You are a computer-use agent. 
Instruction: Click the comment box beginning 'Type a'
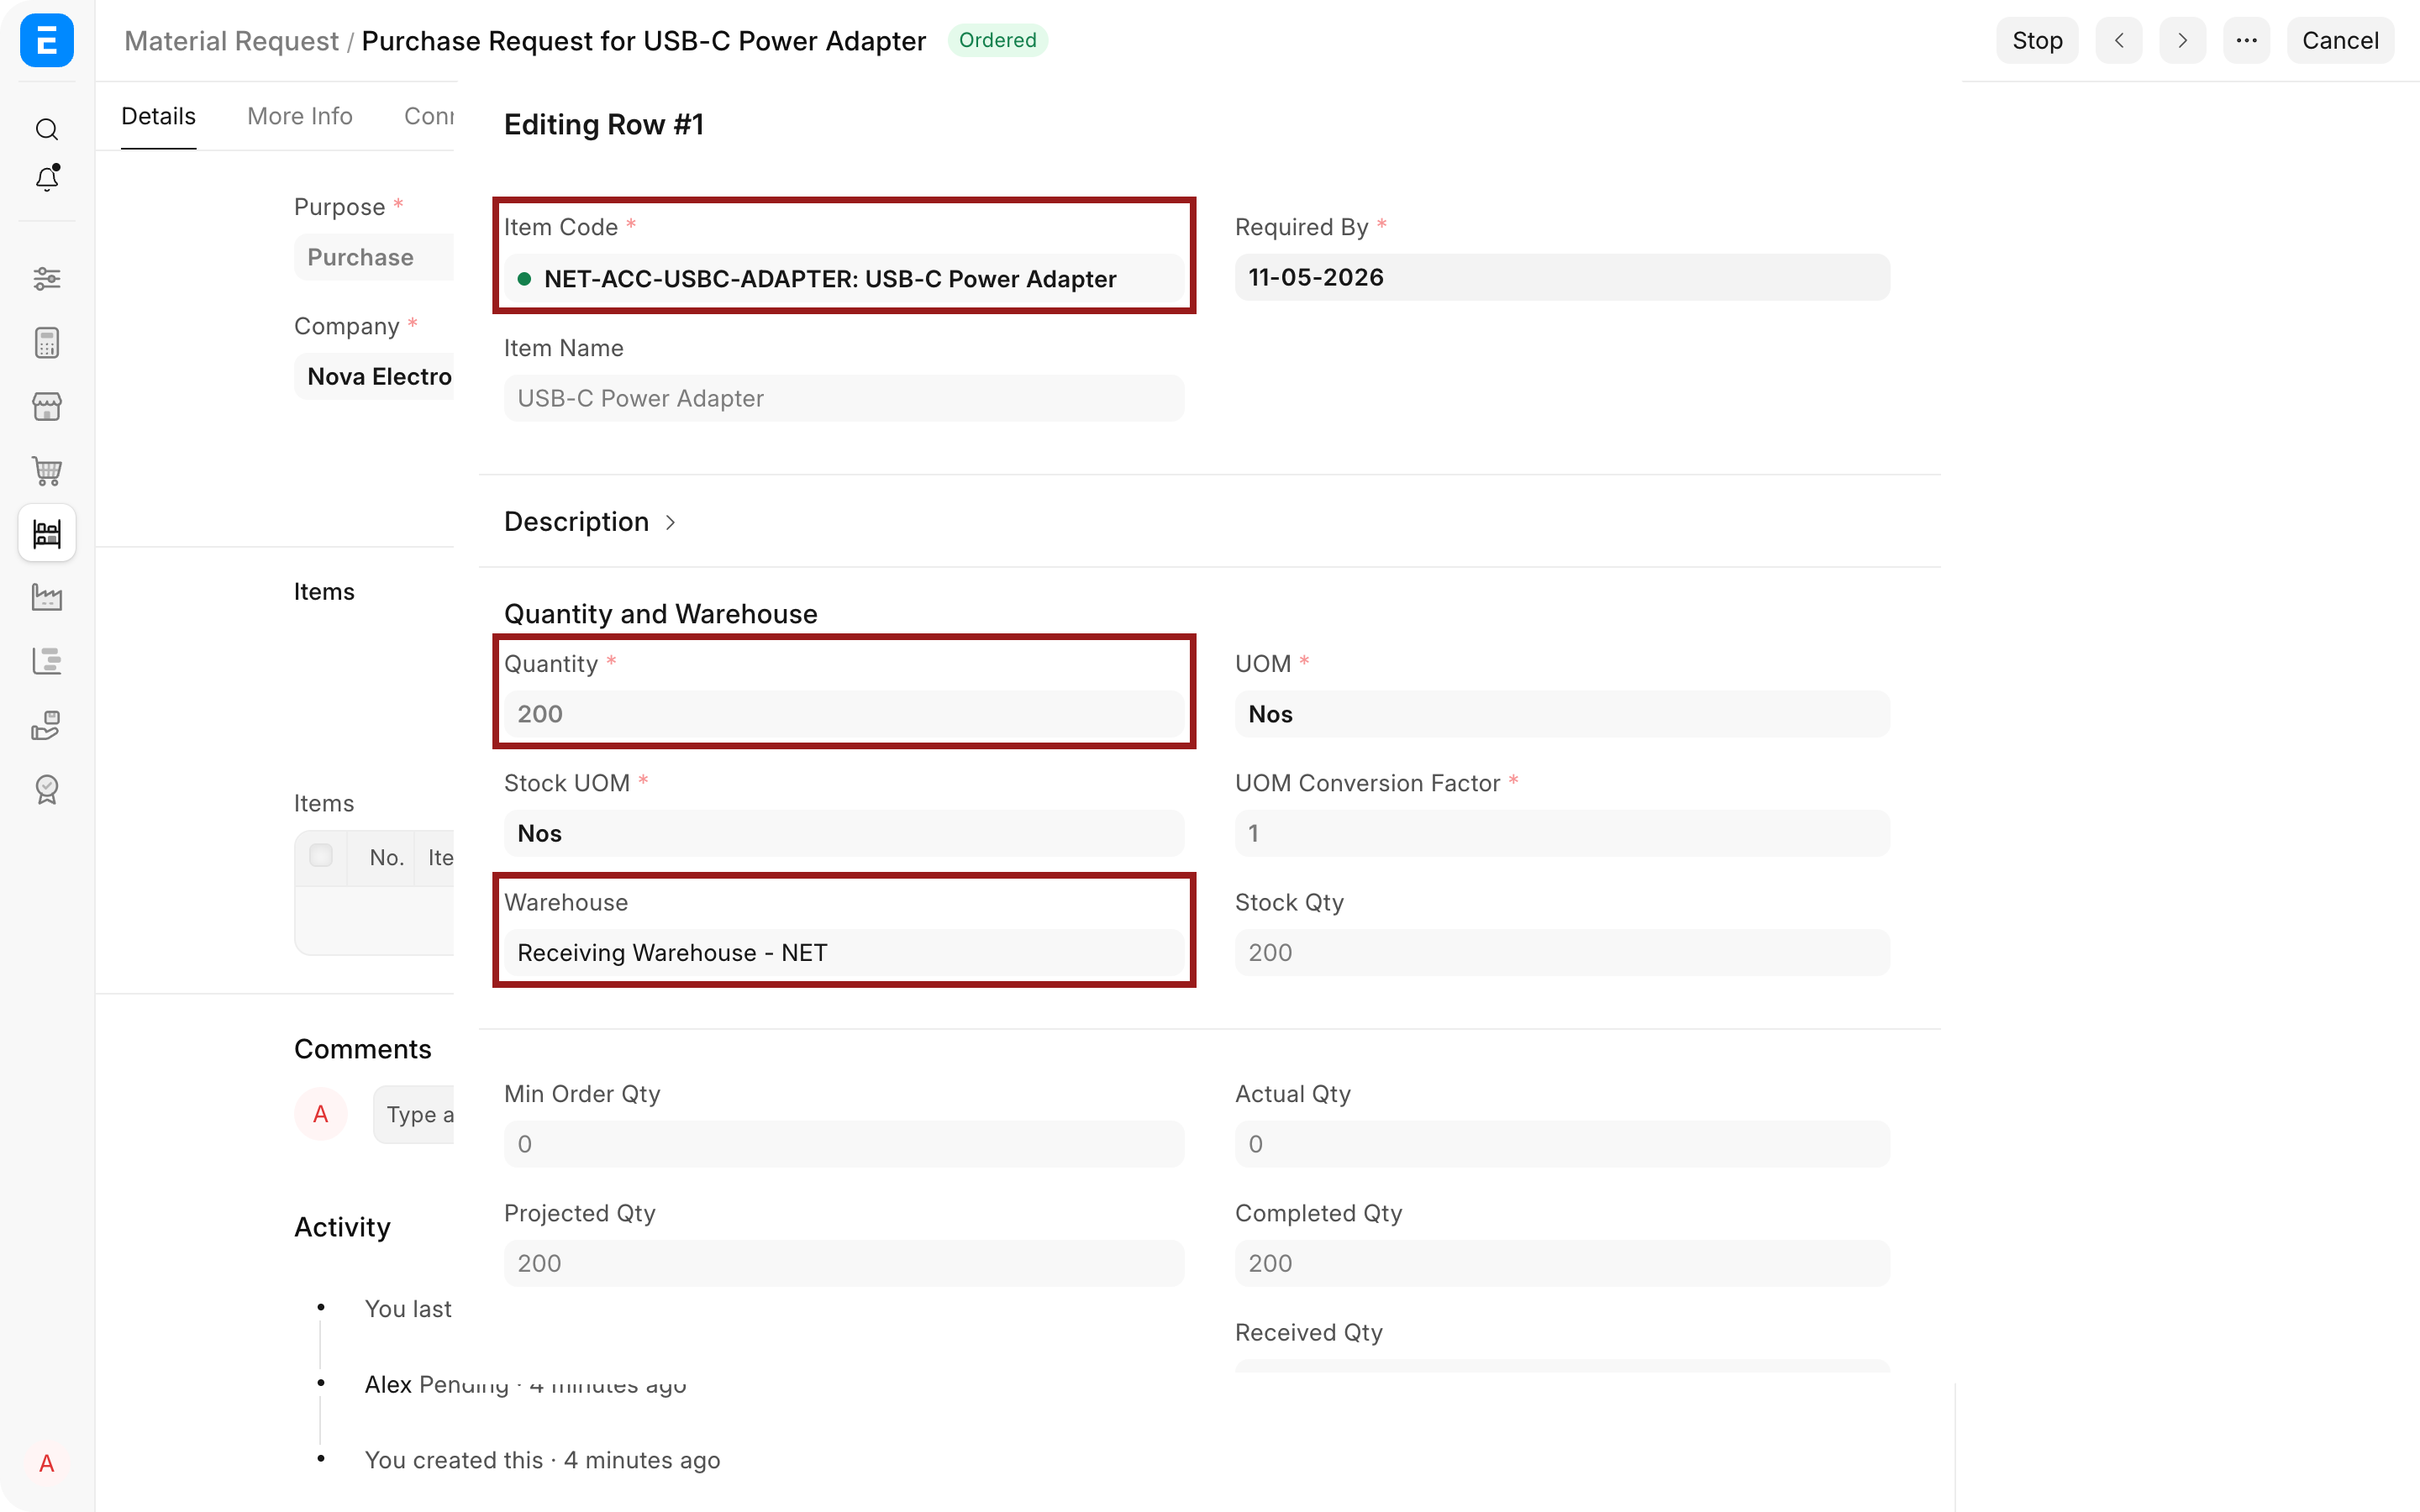point(414,1114)
